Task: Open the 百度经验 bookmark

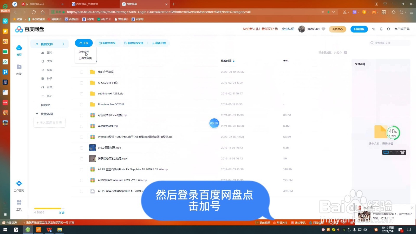Action: tap(72, 19)
